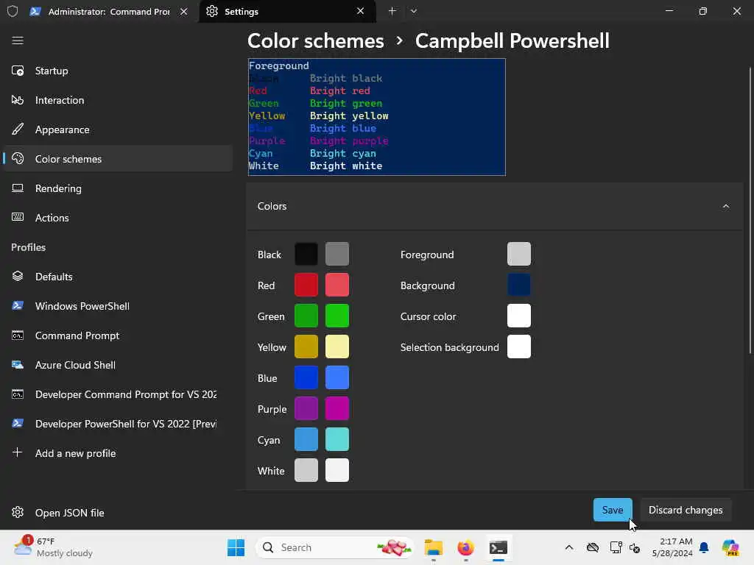This screenshot has height=565, width=754.
Task: Open Actions settings page
Action: pos(118,217)
